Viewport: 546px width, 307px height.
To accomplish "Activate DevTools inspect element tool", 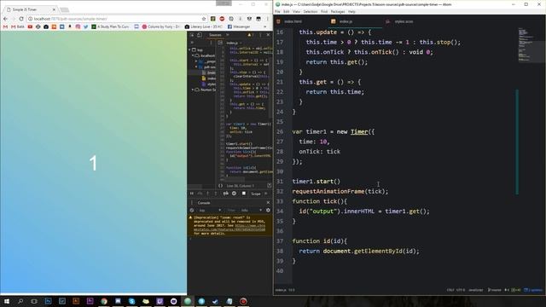I will point(192,35).
